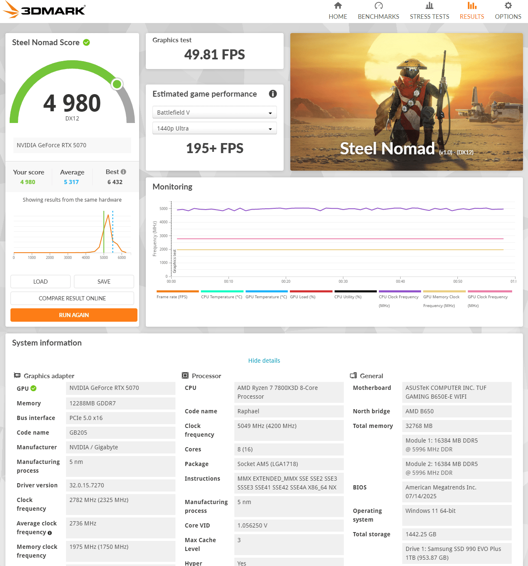Click the AMD Ryzen 7 7800X3D CPU value
The height and width of the screenshot is (566, 528).
[x=289, y=392]
